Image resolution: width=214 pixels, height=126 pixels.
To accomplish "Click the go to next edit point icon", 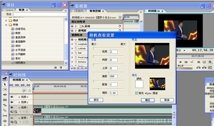I will point(192,62).
